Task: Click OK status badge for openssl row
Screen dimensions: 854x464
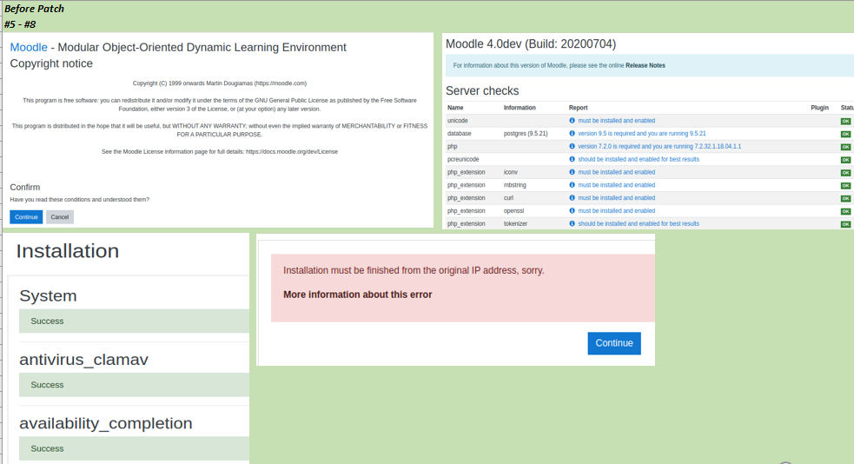Action: [845, 211]
